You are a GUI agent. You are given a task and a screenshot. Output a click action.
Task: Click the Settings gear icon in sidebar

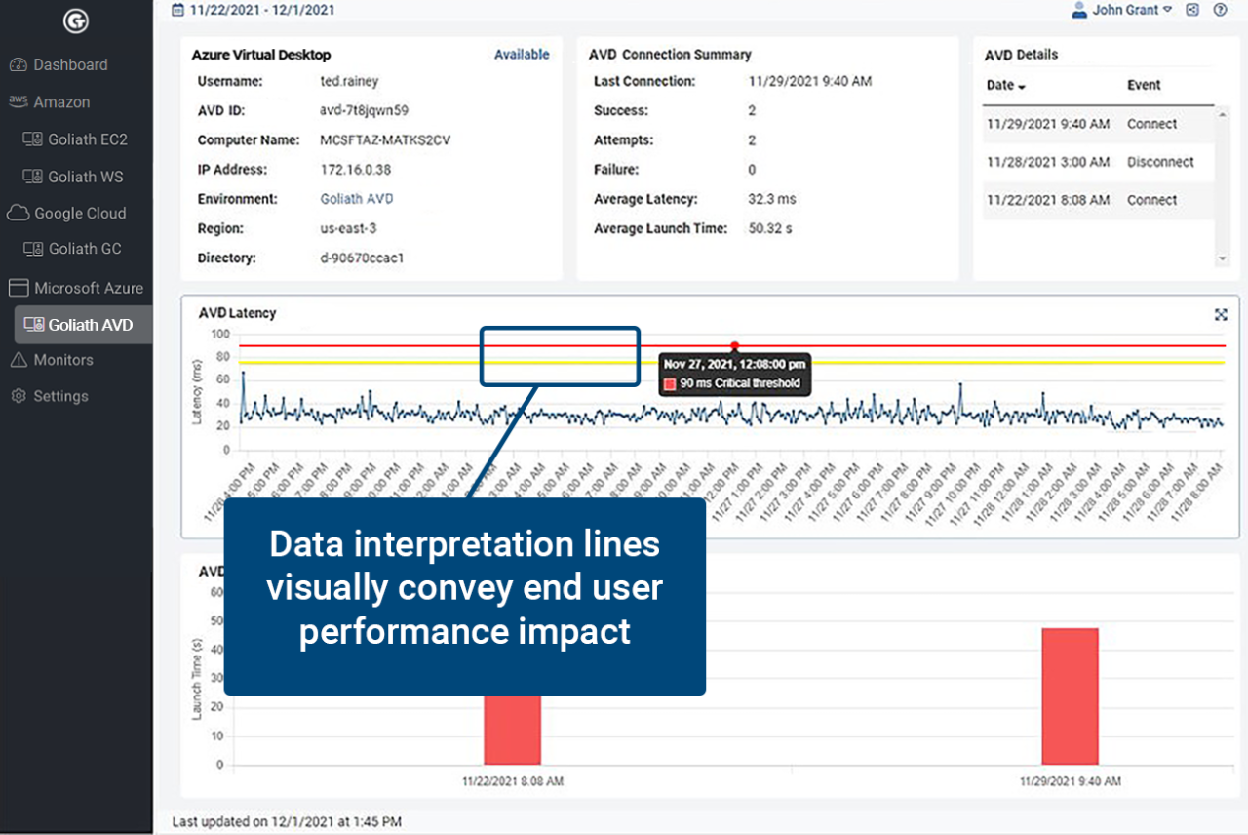coord(18,396)
